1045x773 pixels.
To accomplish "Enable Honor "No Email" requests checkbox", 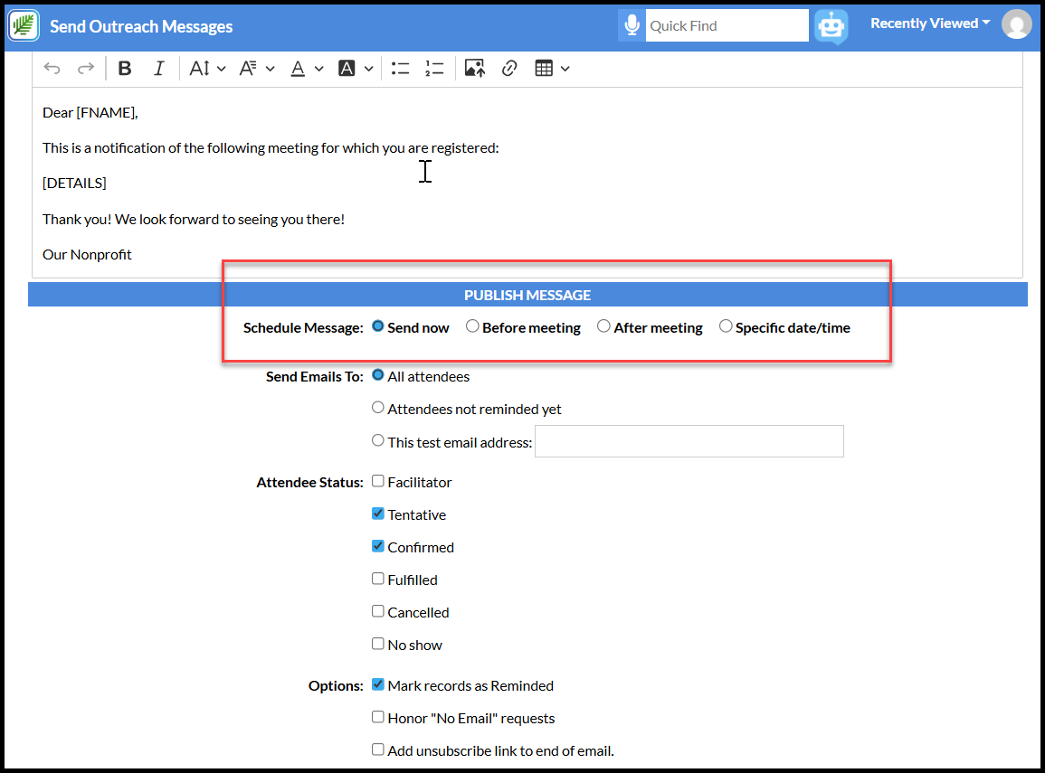I will [x=378, y=717].
